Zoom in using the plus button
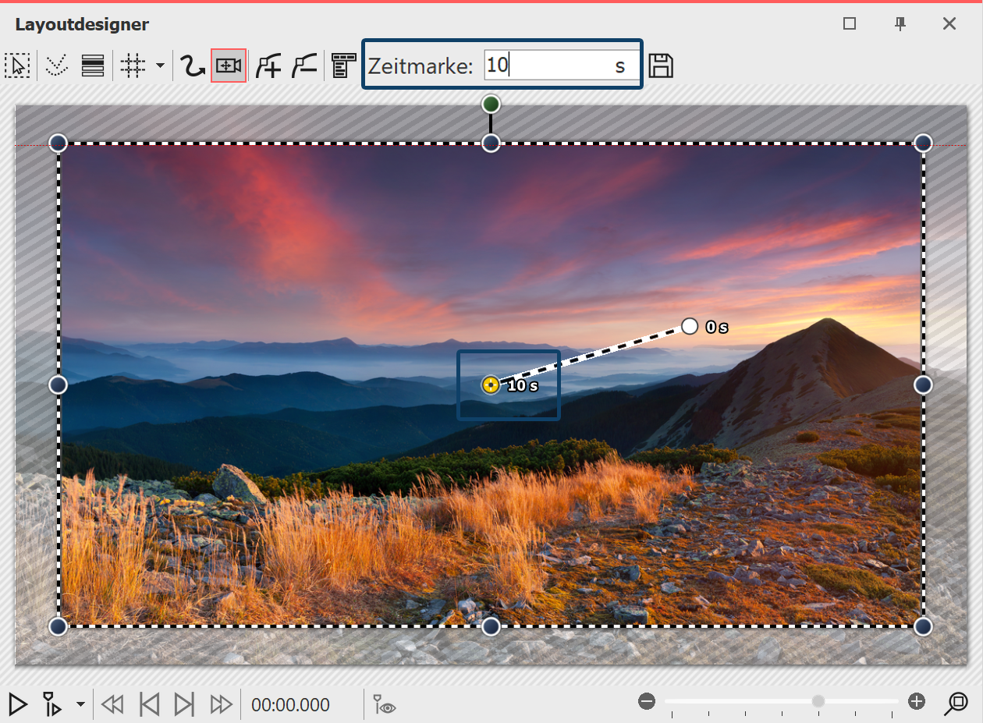 (917, 701)
